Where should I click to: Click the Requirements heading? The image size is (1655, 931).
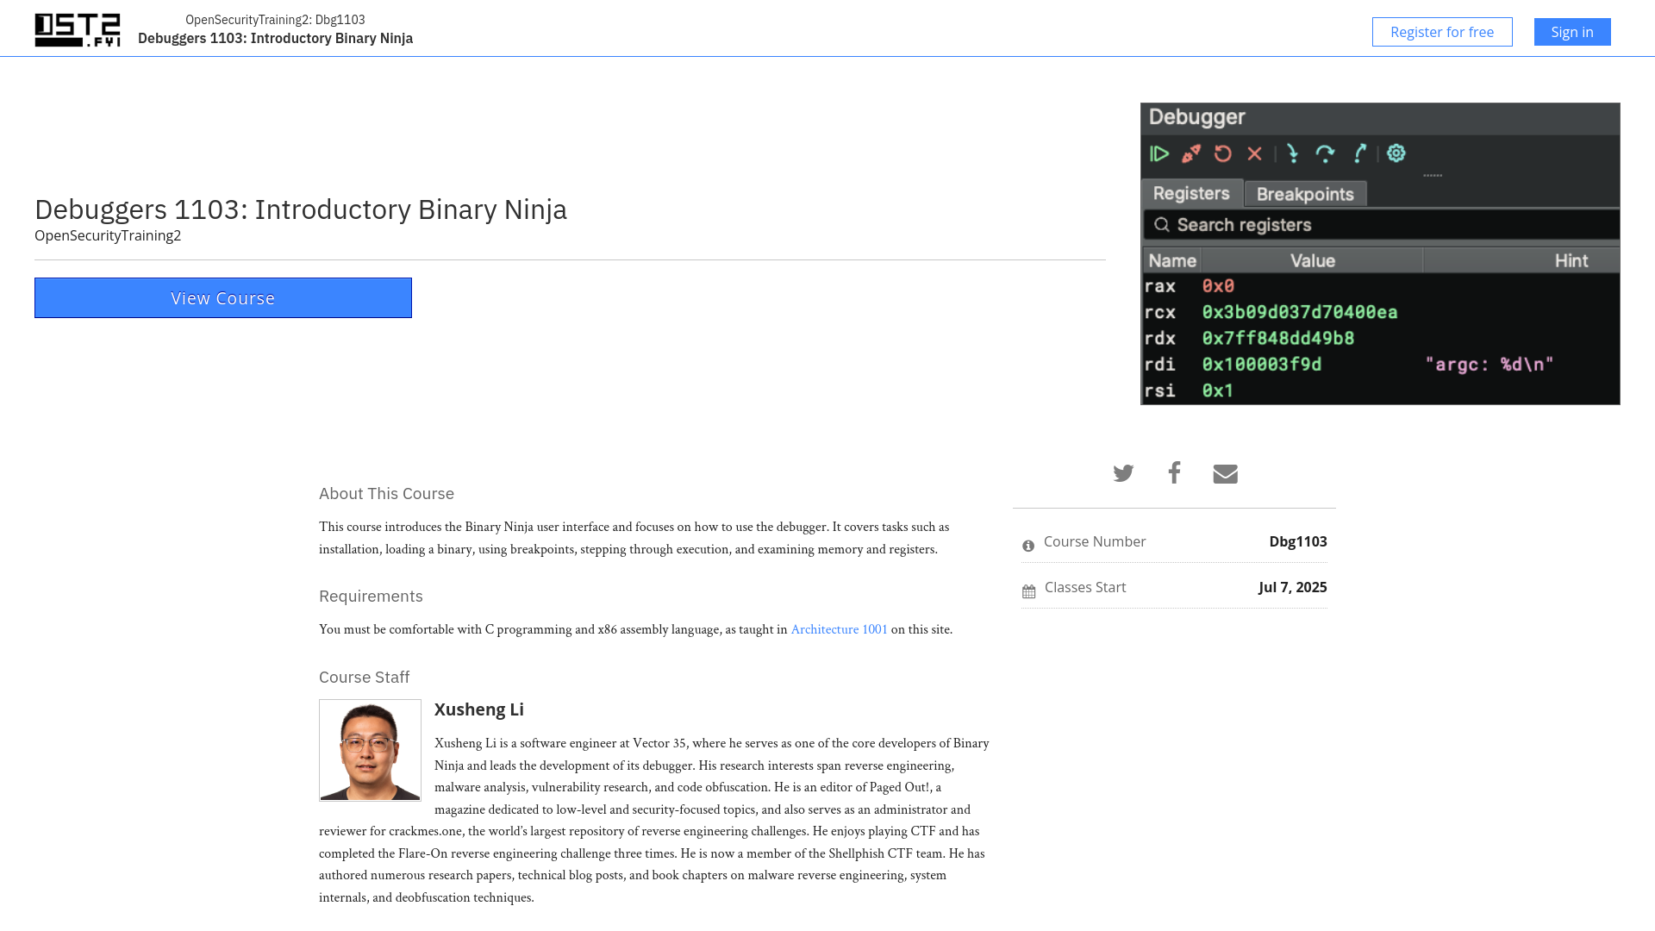pyautogui.click(x=371, y=596)
